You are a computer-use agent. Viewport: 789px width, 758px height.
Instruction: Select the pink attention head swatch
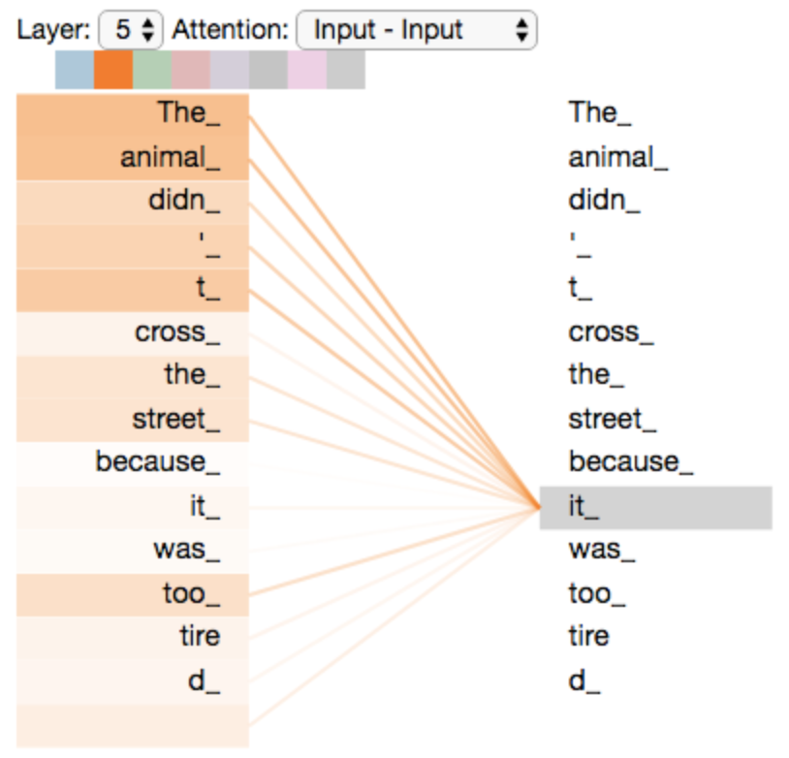pyautogui.click(x=307, y=70)
